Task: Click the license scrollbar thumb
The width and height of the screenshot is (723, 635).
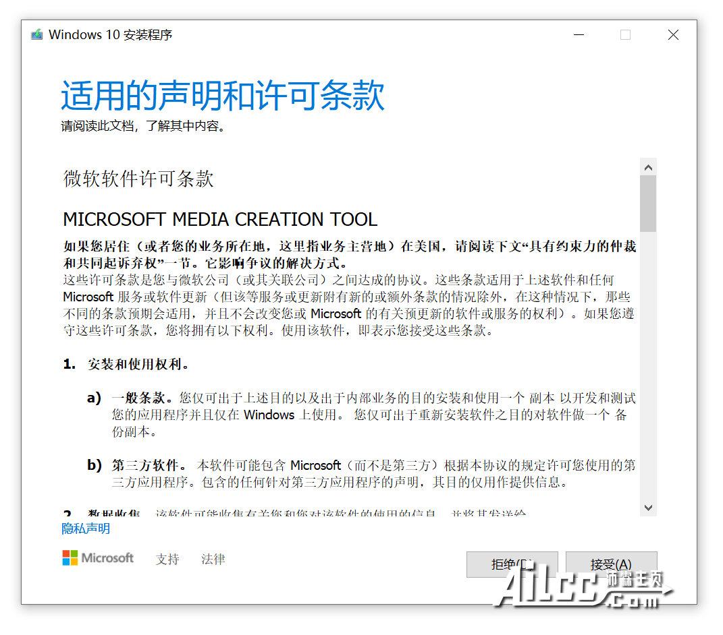Action: click(x=648, y=204)
